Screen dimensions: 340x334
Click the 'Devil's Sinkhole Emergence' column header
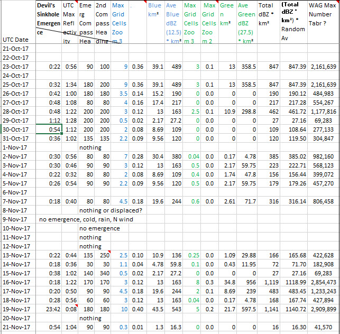(x=49, y=22)
